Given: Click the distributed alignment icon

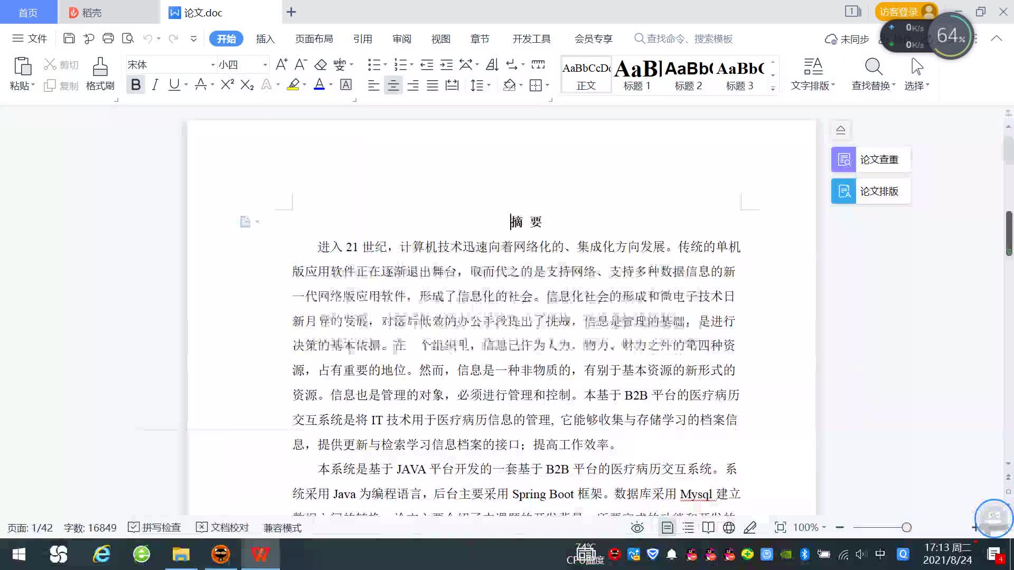Looking at the screenshot, I should coord(452,85).
